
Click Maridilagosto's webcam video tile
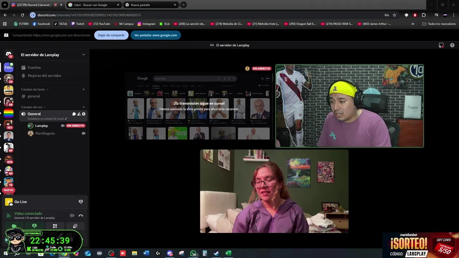click(x=274, y=191)
